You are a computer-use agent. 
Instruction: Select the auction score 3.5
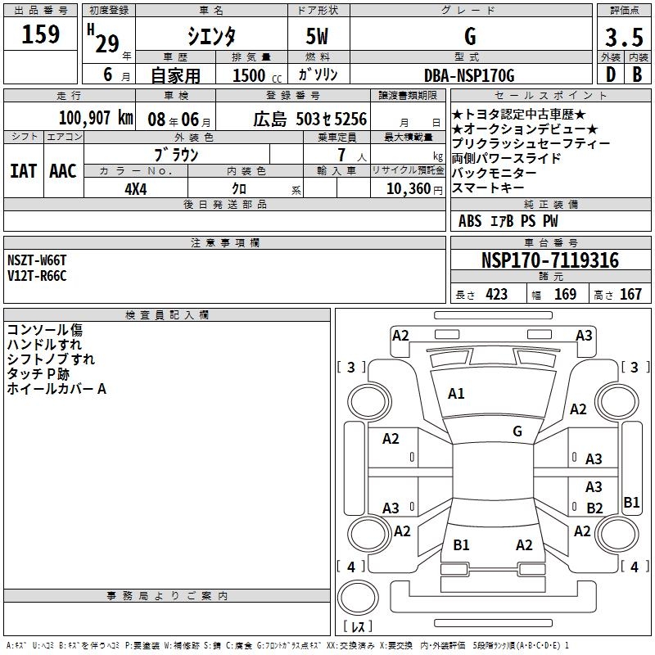[624, 37]
